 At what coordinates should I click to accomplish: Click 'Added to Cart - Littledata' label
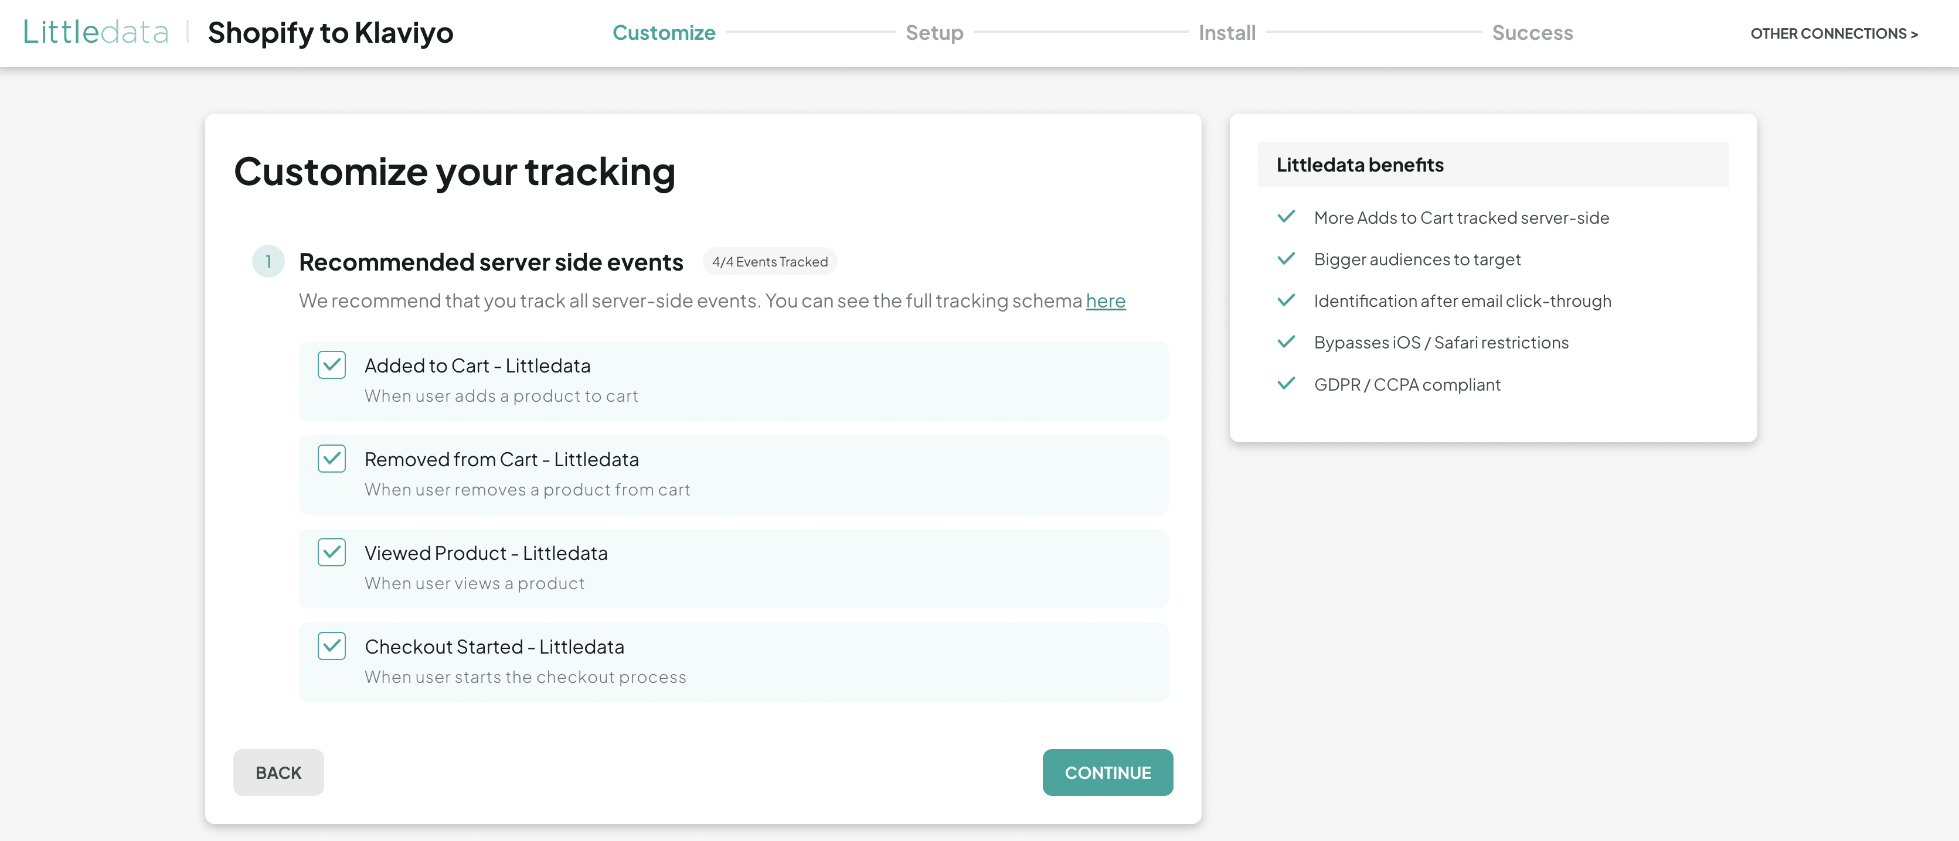[478, 366]
